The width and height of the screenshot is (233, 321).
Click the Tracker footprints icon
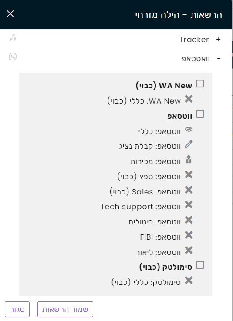tap(13, 38)
